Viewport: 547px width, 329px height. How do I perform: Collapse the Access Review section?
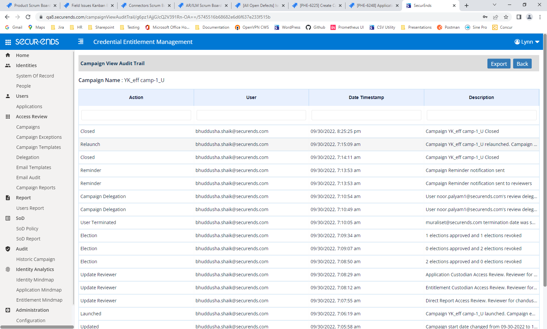click(x=32, y=116)
